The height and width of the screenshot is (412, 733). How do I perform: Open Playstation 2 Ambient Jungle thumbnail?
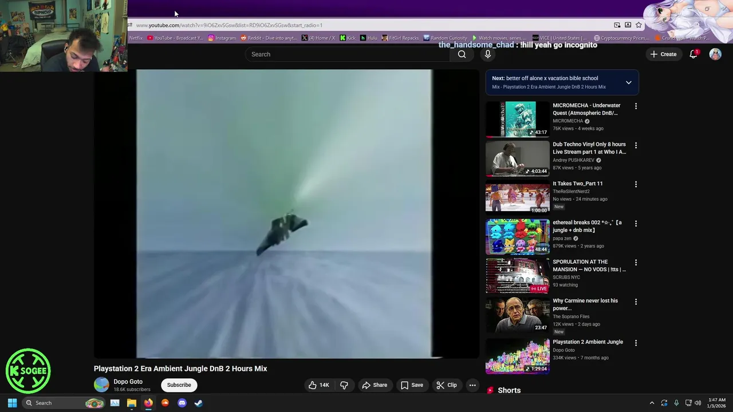point(517,355)
